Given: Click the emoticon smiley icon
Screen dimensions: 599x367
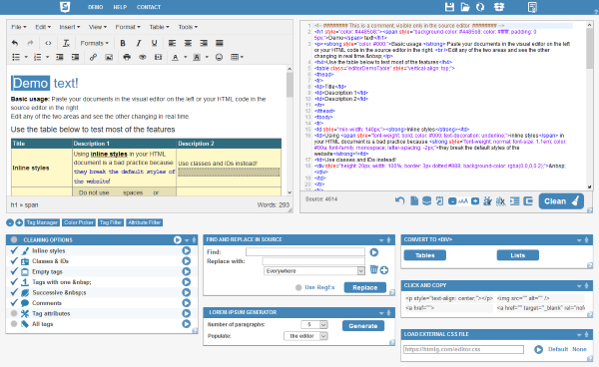Looking at the screenshot, I should pos(219,57).
